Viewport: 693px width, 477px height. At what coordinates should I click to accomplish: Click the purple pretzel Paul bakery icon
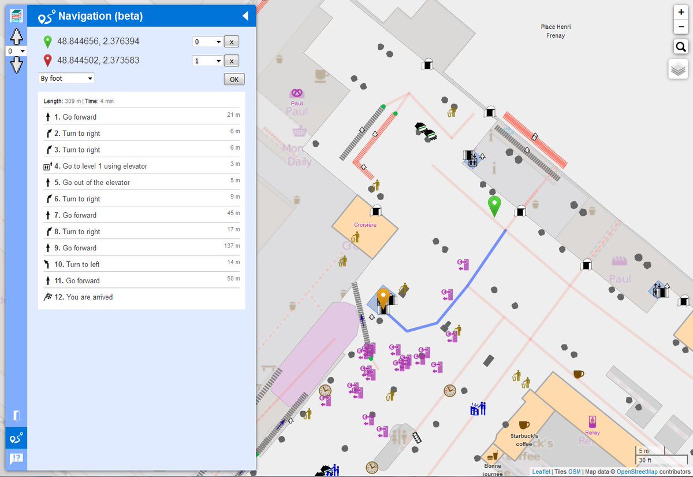[297, 93]
